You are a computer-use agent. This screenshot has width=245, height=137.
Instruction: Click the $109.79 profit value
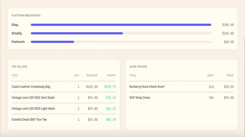tap(110, 87)
